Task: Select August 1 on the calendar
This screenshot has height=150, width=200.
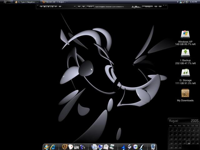Action: click(x=171, y=129)
